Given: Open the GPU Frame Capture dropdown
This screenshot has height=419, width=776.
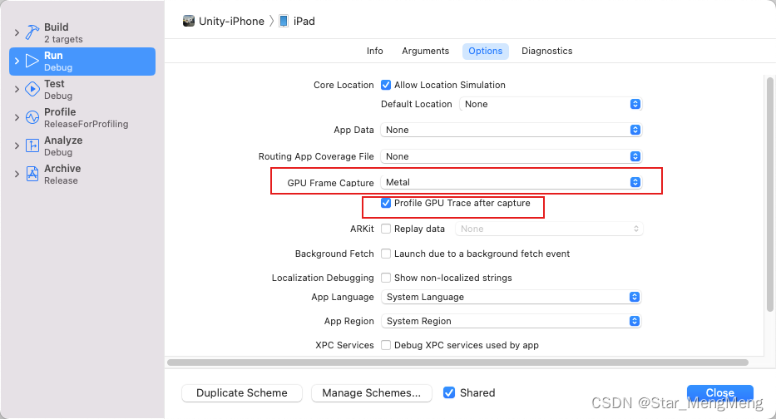Looking at the screenshot, I should click(x=511, y=182).
